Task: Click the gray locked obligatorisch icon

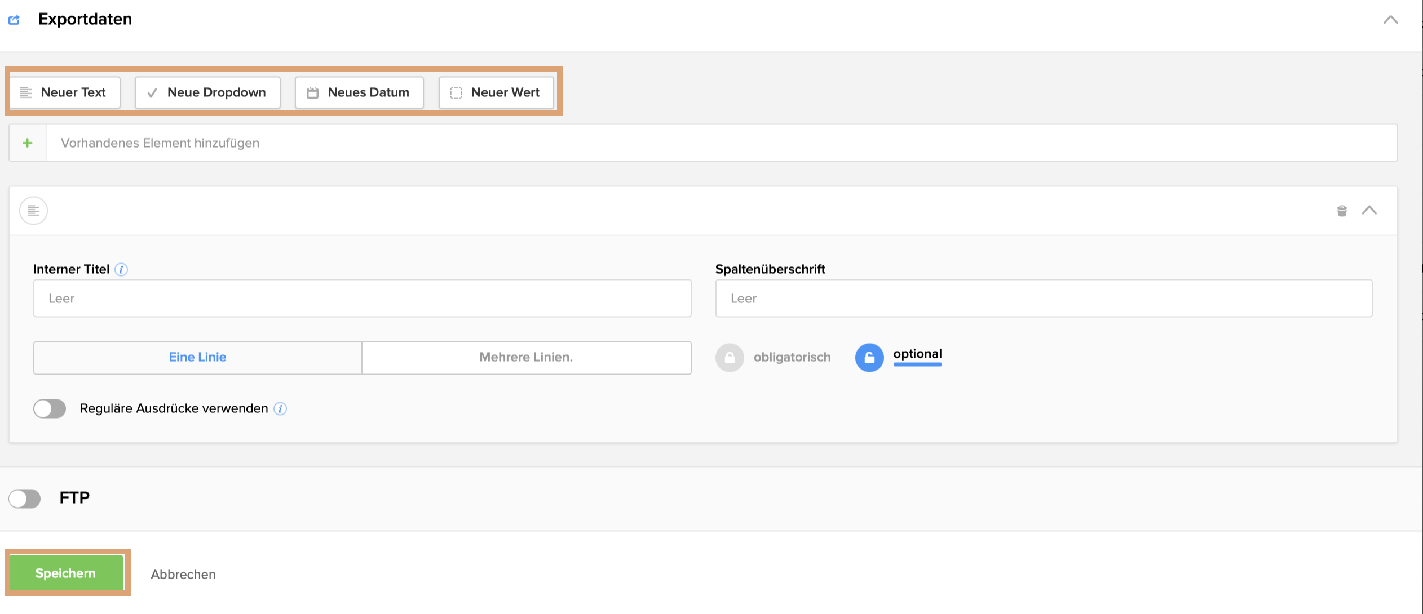Action: (730, 358)
